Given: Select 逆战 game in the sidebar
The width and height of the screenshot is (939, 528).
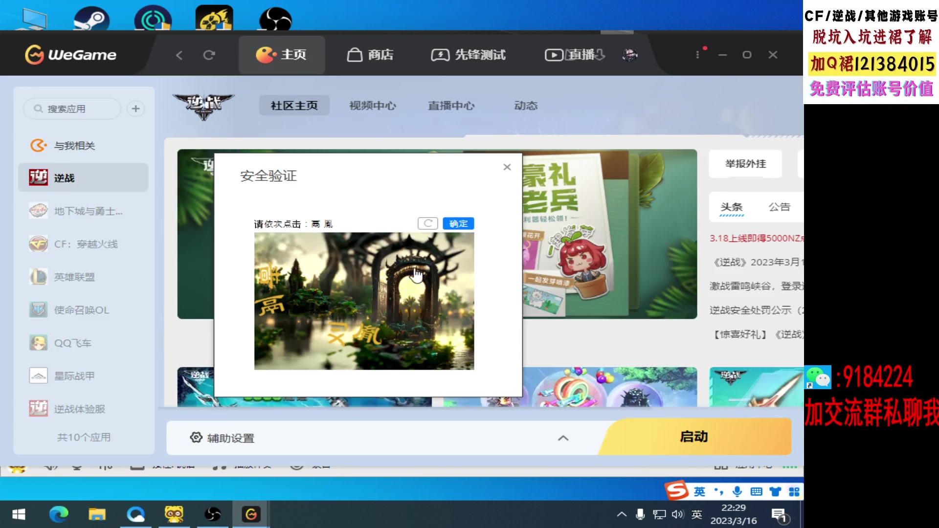Looking at the screenshot, I should point(83,177).
